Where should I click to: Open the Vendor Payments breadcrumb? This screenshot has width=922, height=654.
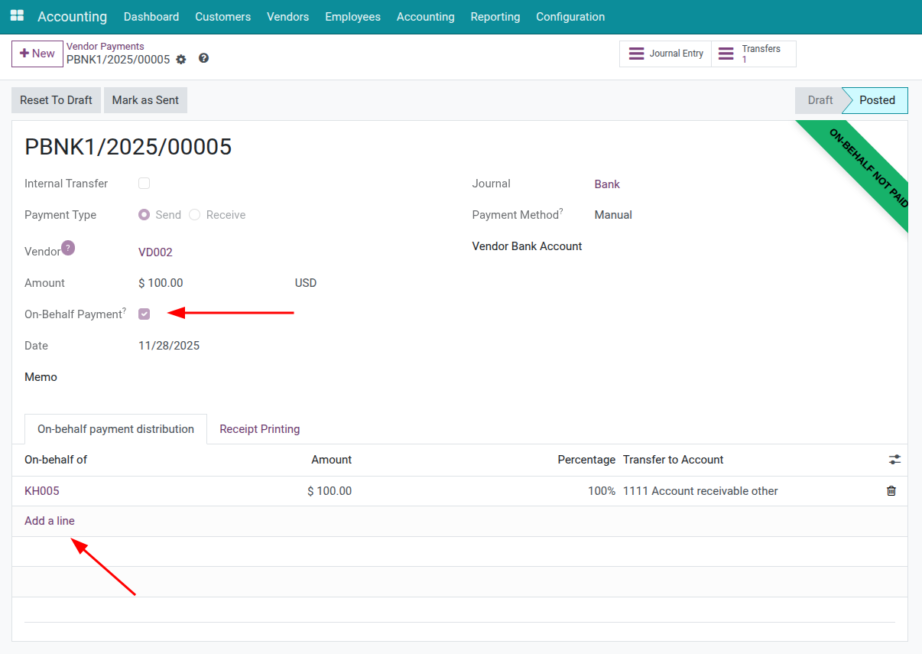click(x=105, y=46)
